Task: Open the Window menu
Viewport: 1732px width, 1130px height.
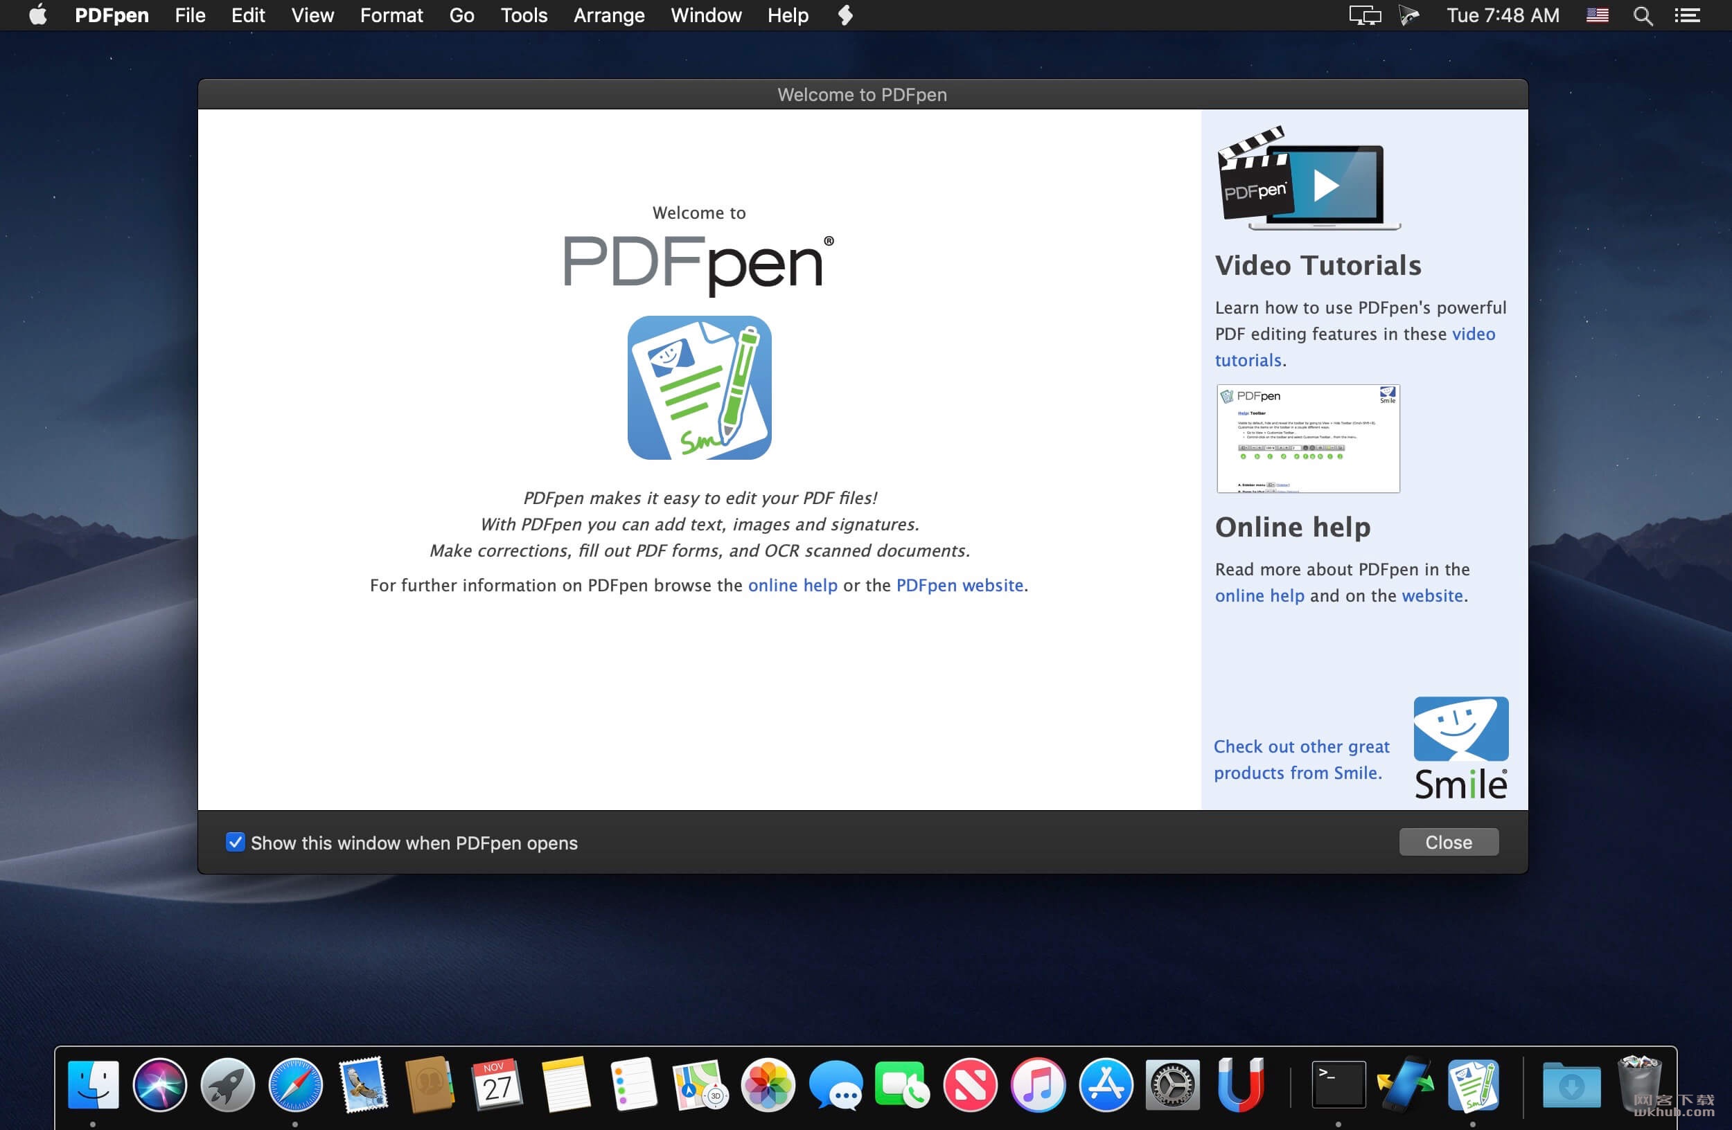Action: [x=706, y=15]
